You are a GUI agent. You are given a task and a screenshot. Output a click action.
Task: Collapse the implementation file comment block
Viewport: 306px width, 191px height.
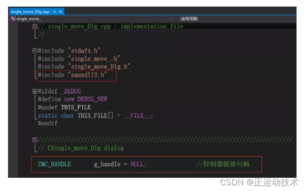click(35, 26)
